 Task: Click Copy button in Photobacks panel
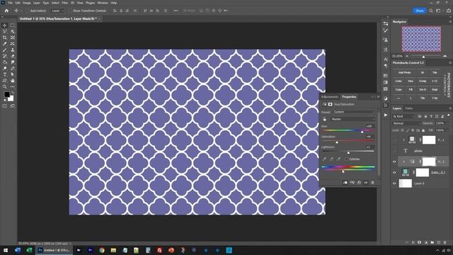(x=398, y=90)
